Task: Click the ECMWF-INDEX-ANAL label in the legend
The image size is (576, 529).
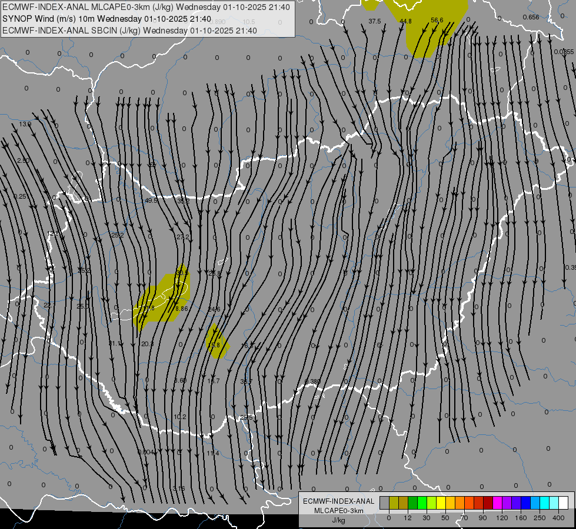Action: 338,501
